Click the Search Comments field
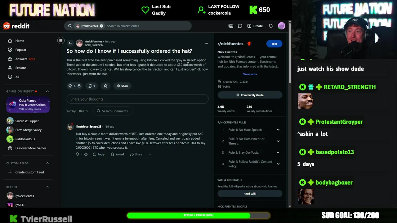The width and height of the screenshot is (397, 223). click(112, 111)
